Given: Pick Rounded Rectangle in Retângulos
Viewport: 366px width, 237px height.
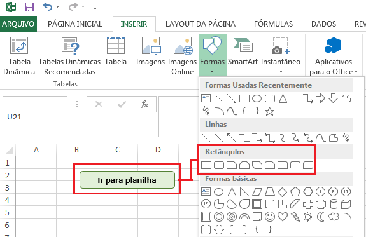Looking at the screenshot, I should pyautogui.click(x=219, y=165).
